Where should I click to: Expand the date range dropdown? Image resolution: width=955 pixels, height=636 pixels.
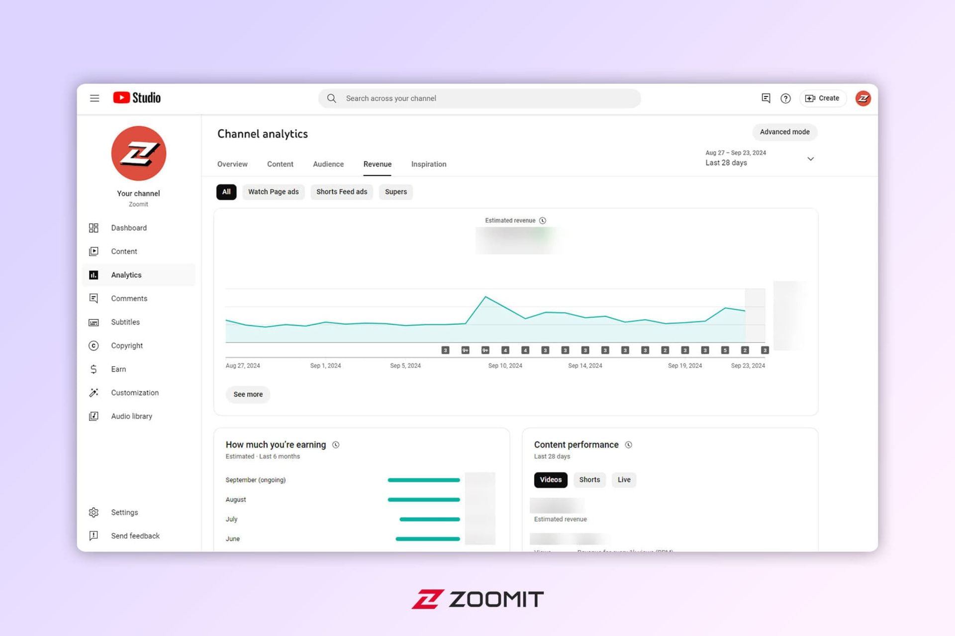810,159
